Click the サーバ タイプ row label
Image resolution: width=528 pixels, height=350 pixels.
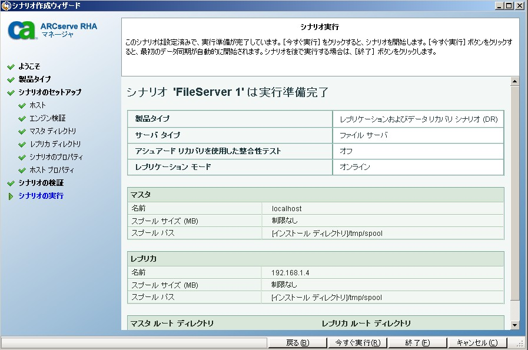coord(158,135)
